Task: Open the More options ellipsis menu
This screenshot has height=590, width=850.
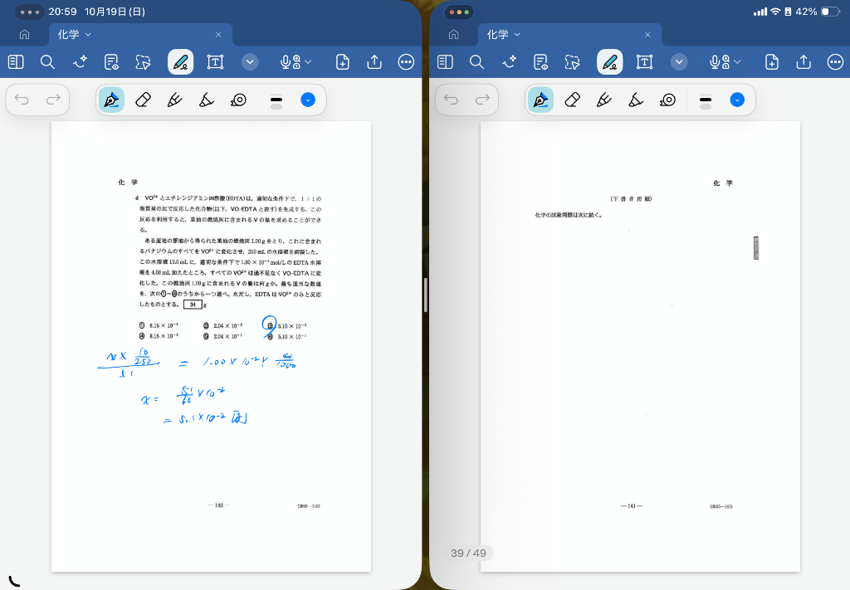Action: pyautogui.click(x=405, y=61)
